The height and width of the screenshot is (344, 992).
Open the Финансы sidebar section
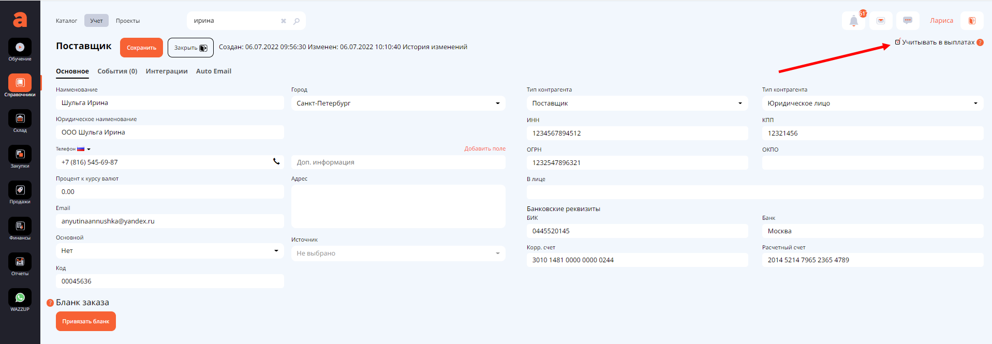20,227
